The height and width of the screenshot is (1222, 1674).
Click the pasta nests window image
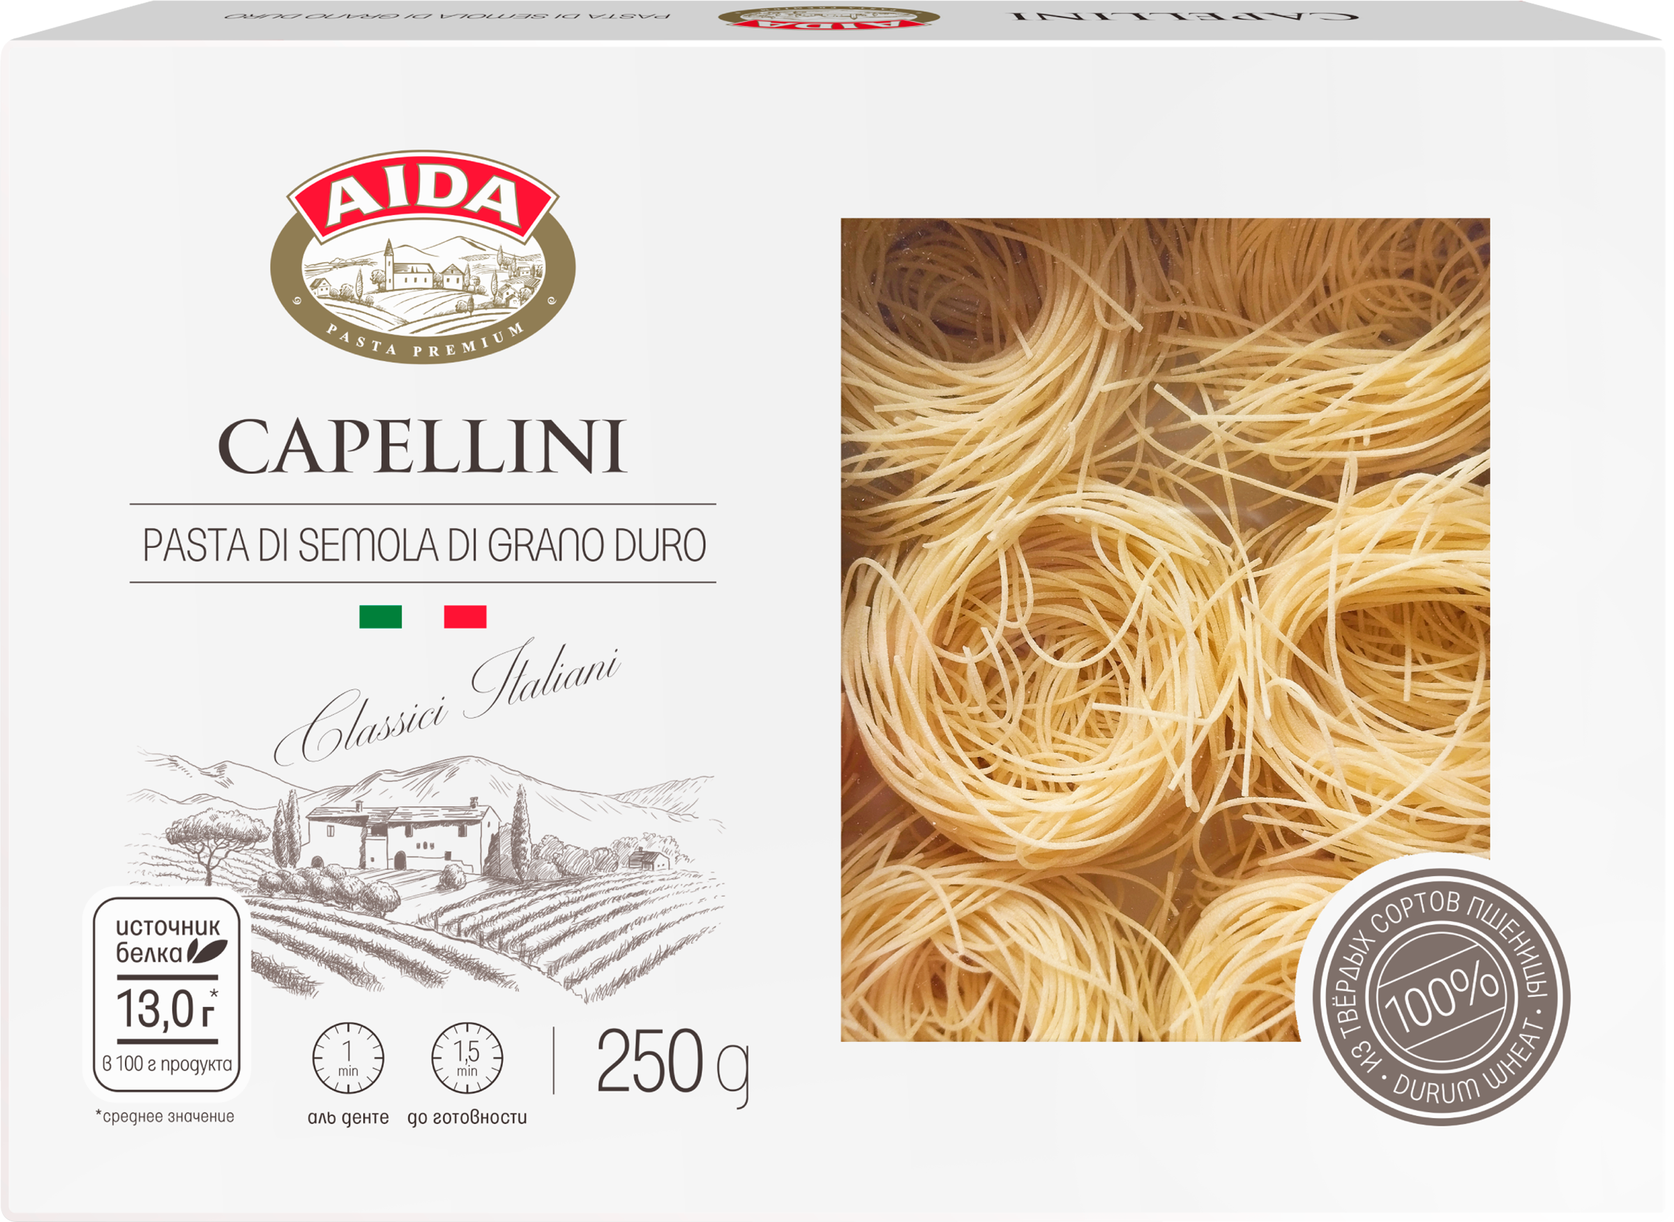pos(1165,630)
